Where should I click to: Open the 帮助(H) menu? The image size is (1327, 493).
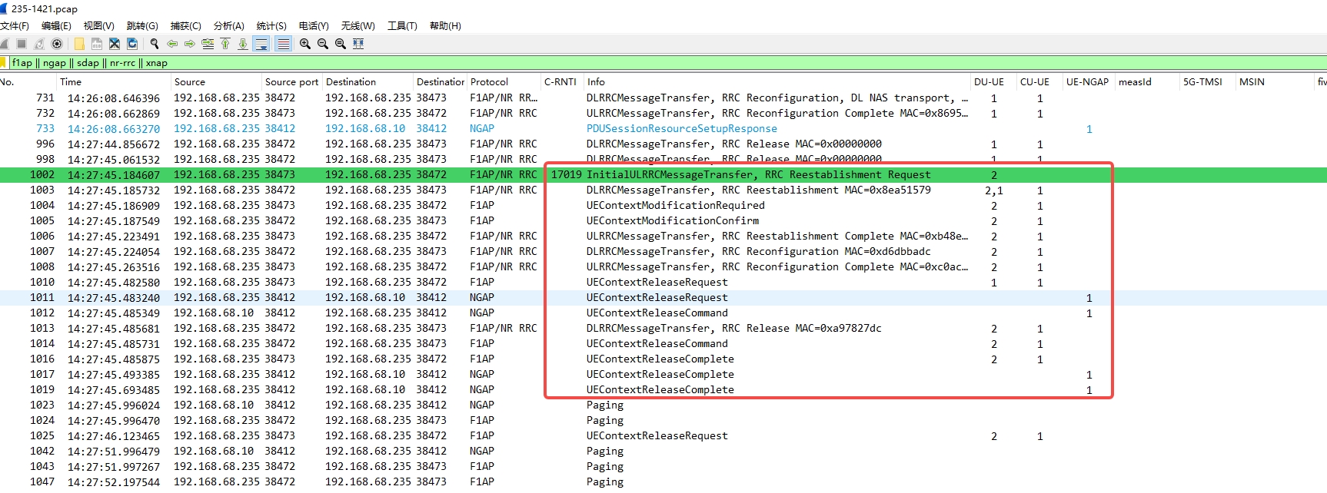pos(445,25)
